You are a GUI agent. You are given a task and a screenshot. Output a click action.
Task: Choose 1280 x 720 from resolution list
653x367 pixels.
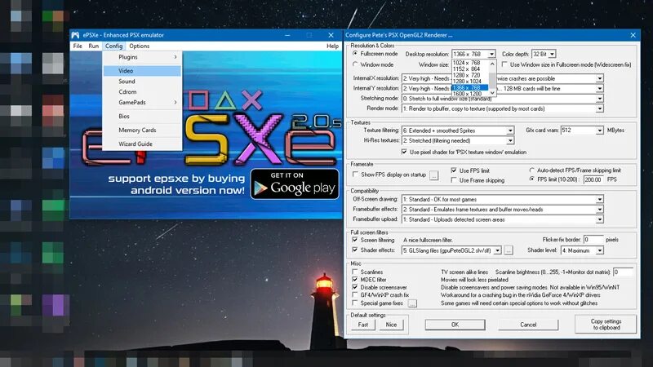470,75
